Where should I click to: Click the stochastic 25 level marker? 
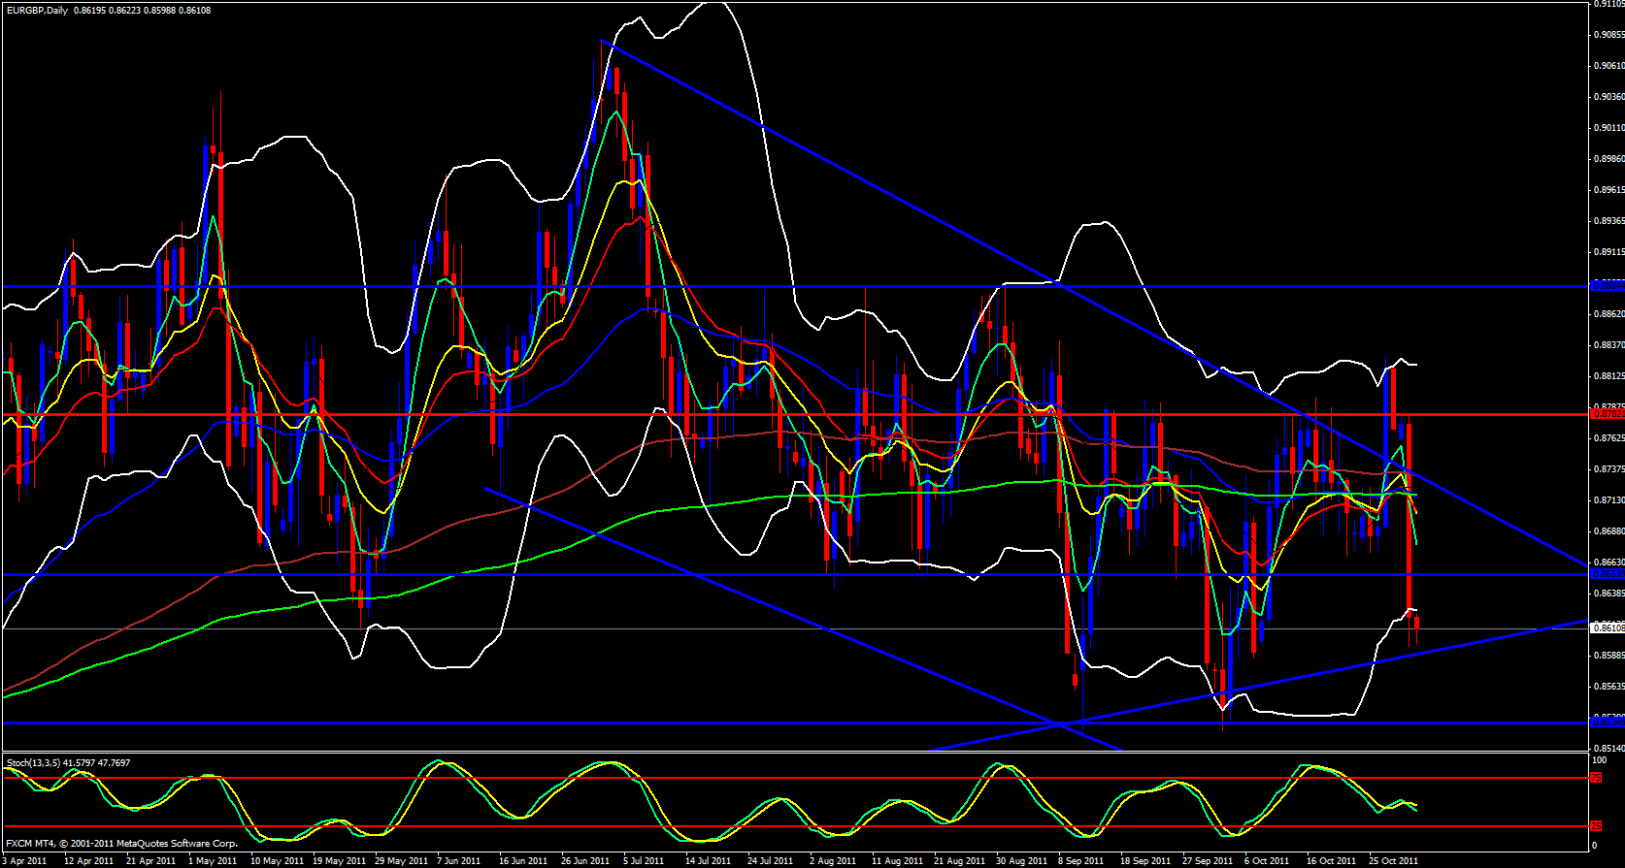[x=1597, y=826]
